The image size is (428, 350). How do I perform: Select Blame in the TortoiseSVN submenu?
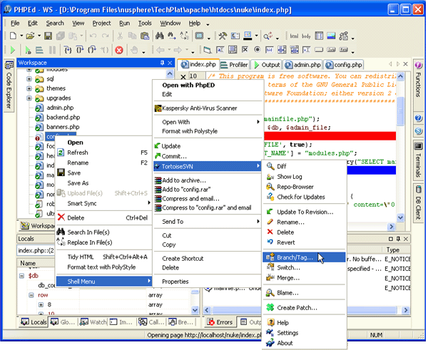point(287,293)
